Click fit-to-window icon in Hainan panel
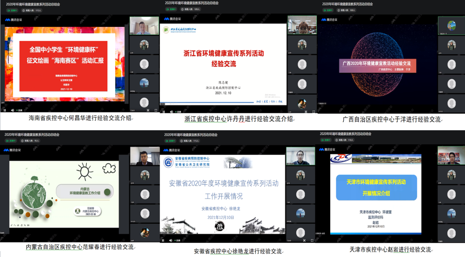 tap(148, 110)
